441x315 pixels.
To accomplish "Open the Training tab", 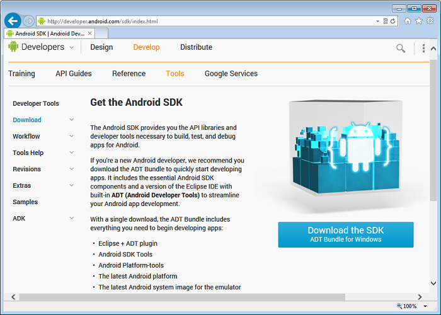I will 21,74.
